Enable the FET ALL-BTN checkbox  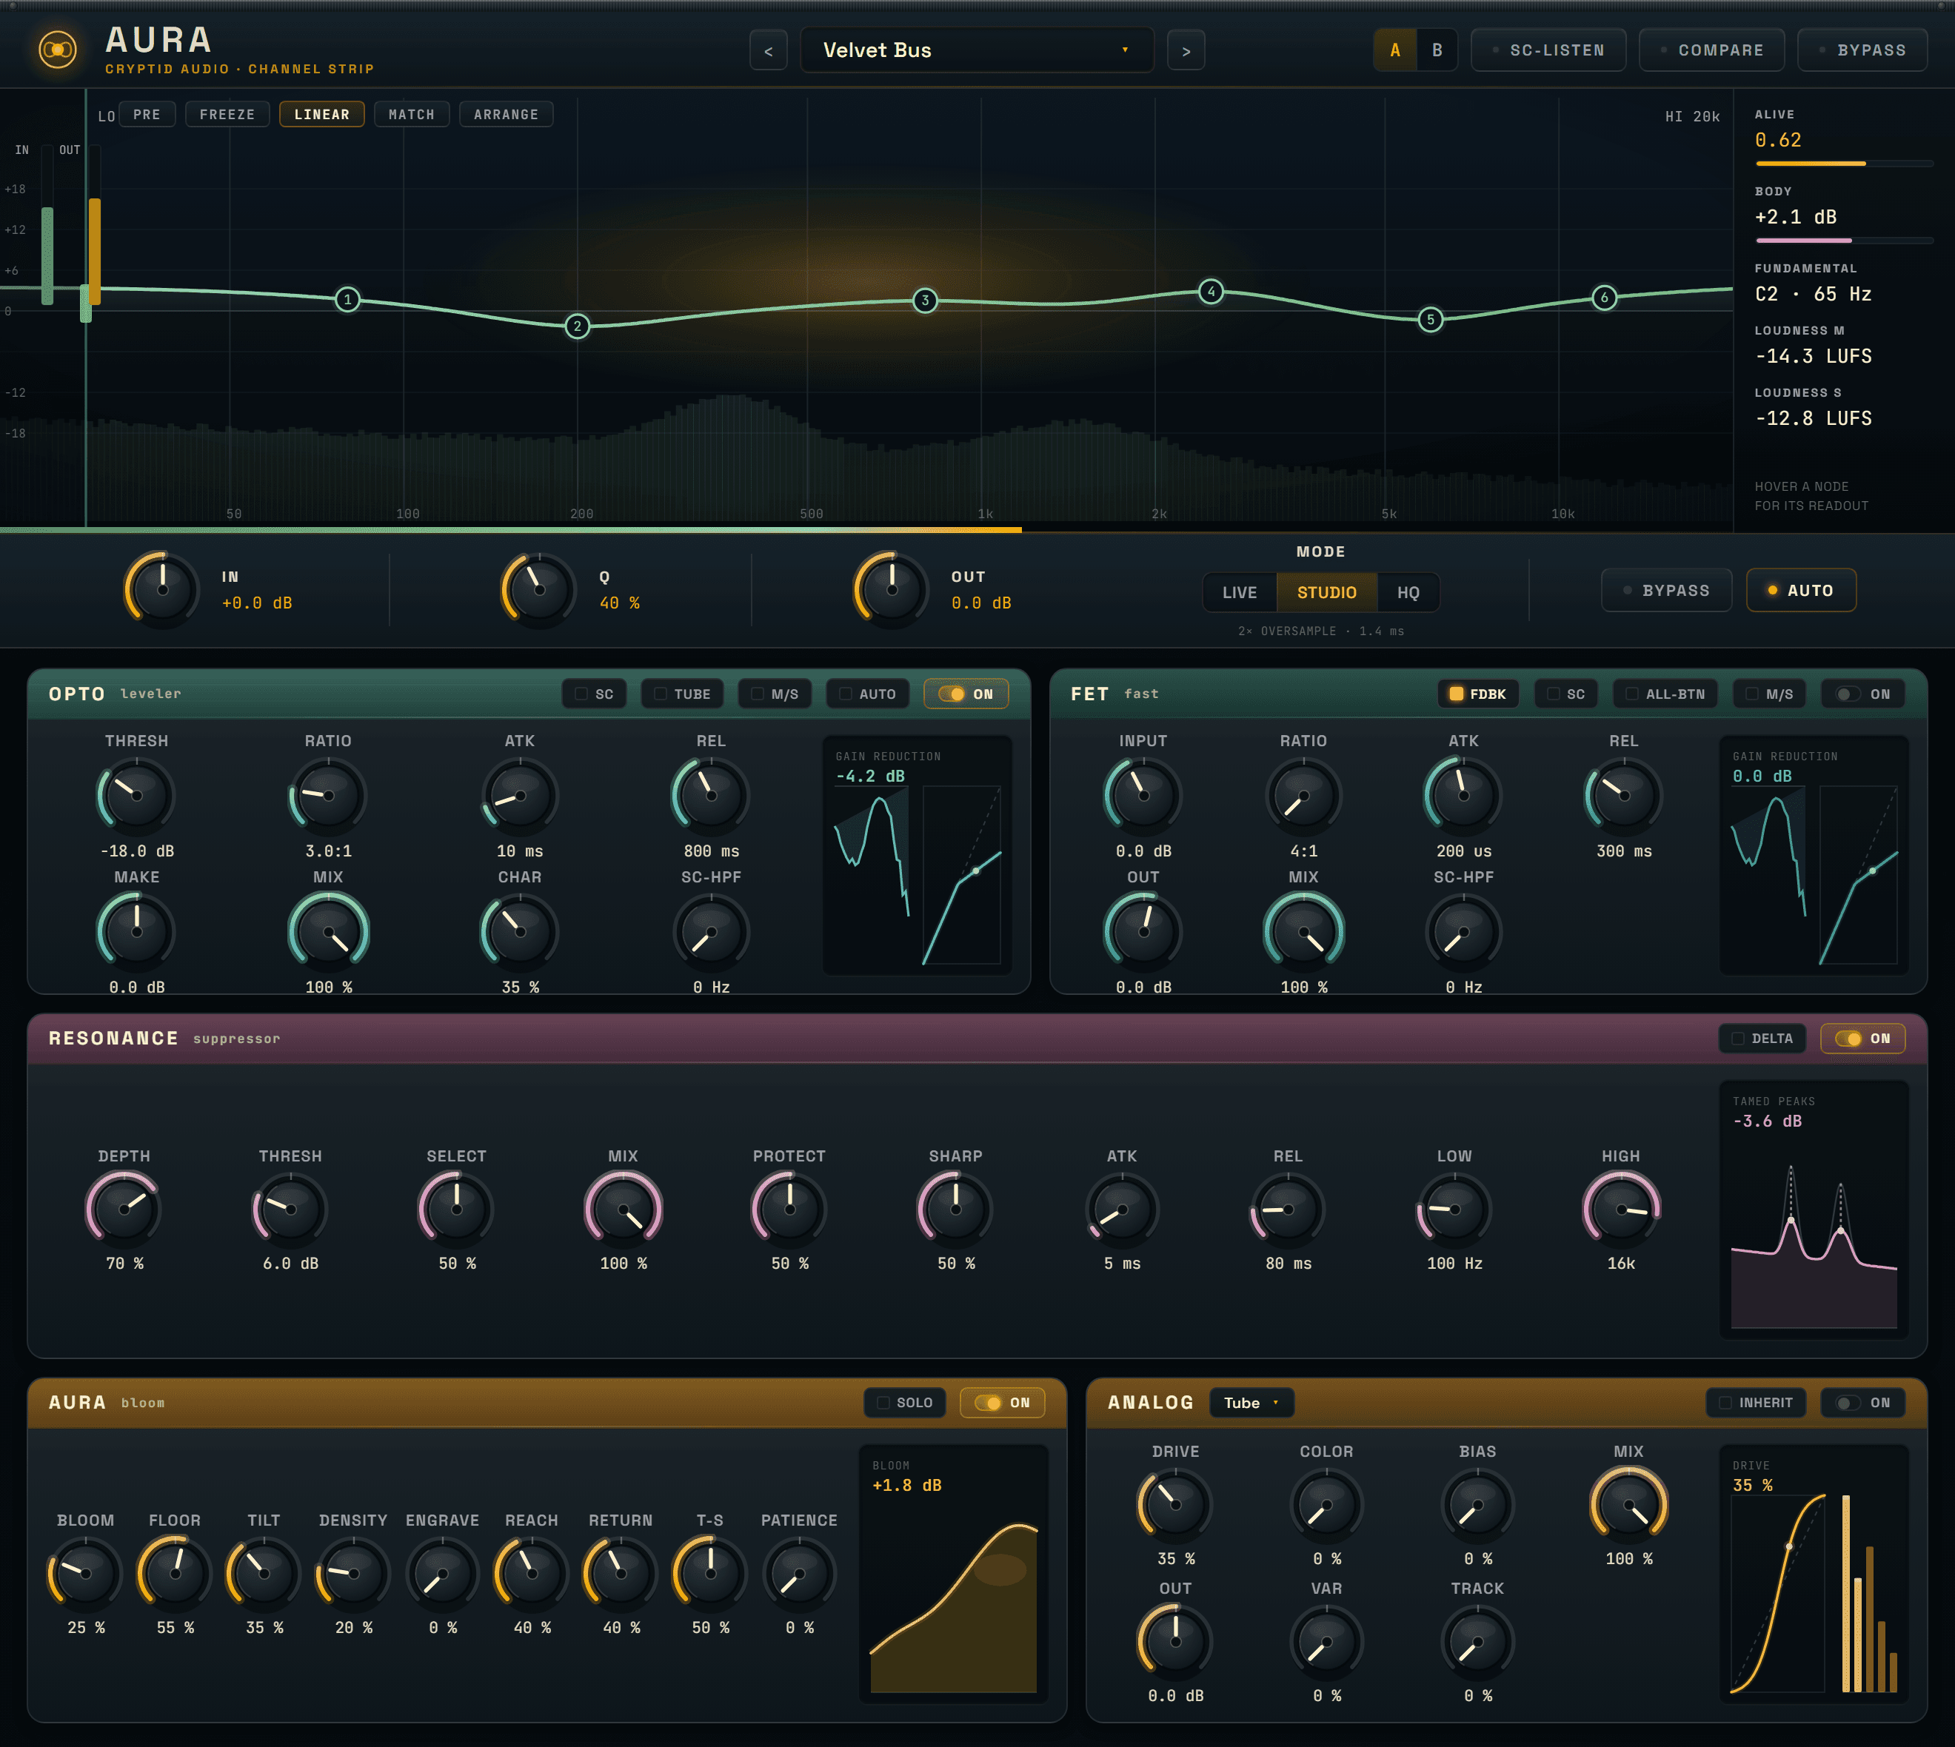[x=1666, y=694]
